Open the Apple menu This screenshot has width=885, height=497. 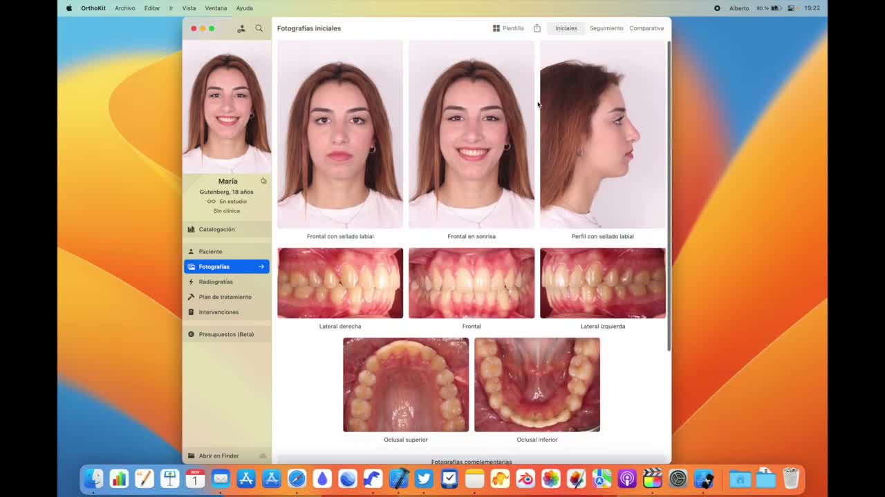69,8
